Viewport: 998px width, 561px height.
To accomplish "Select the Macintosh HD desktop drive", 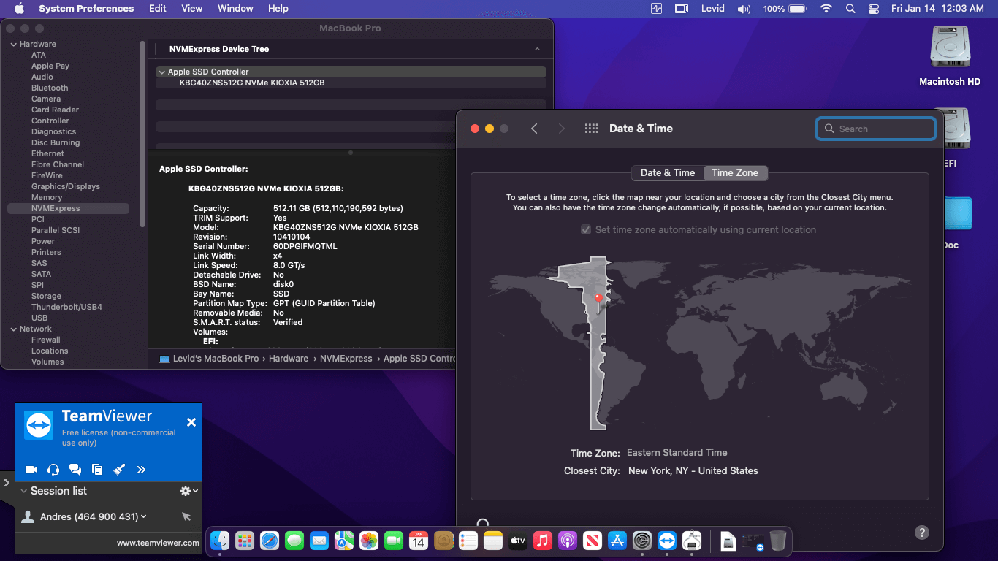I will tap(950, 56).
